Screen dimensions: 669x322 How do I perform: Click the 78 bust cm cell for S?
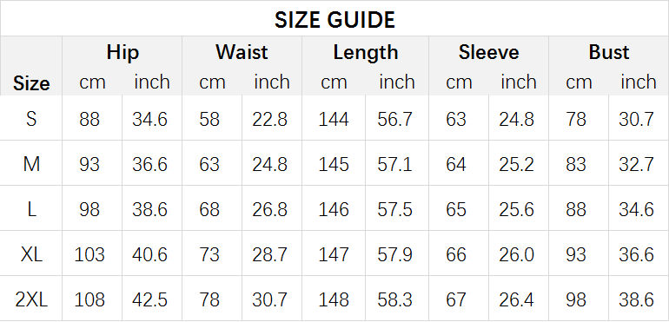[x=576, y=119]
